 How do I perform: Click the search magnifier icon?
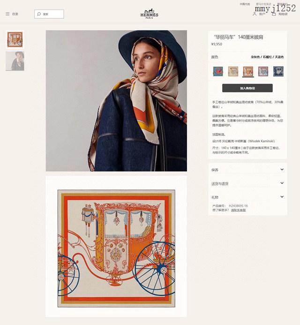[39, 14]
